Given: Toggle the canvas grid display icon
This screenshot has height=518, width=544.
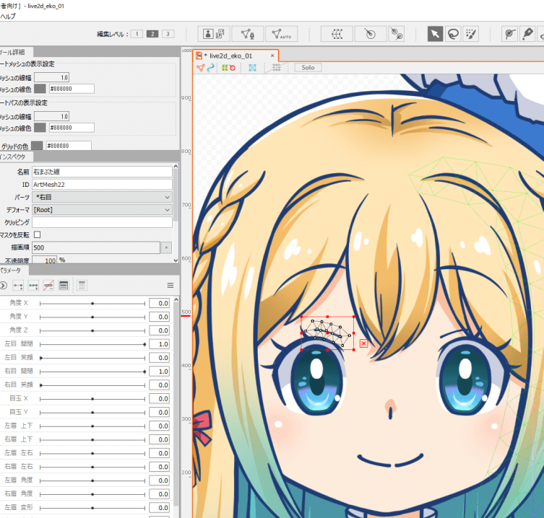Looking at the screenshot, I should tap(276, 68).
